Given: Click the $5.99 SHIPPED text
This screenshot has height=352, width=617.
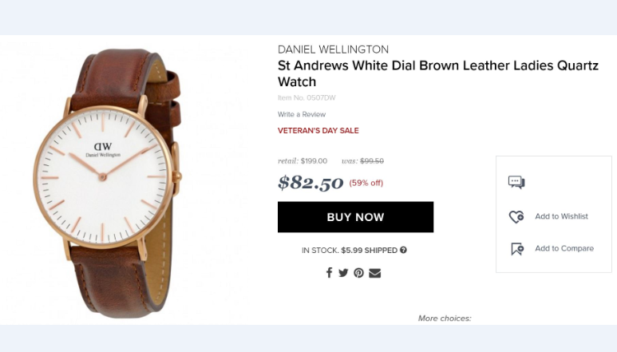Looking at the screenshot, I should tap(369, 250).
